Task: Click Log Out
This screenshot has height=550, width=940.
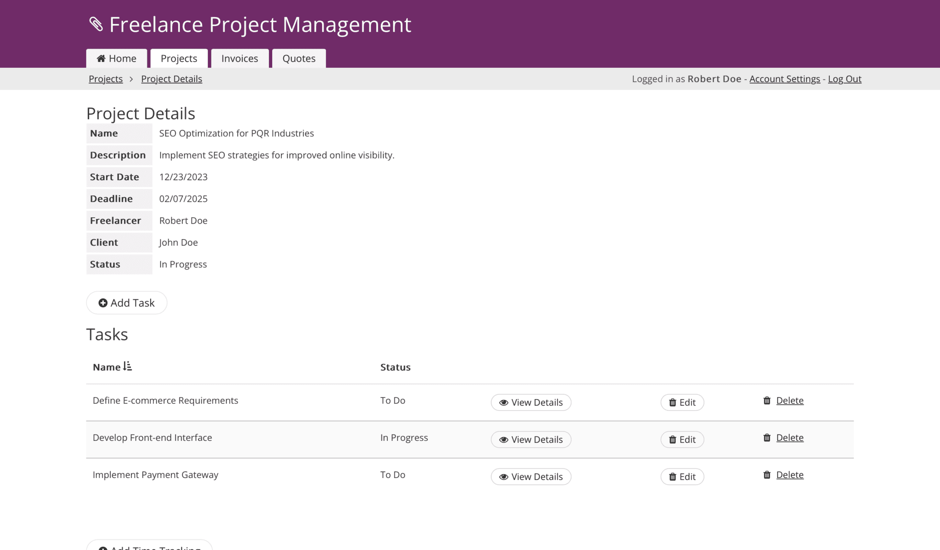Action: point(845,79)
